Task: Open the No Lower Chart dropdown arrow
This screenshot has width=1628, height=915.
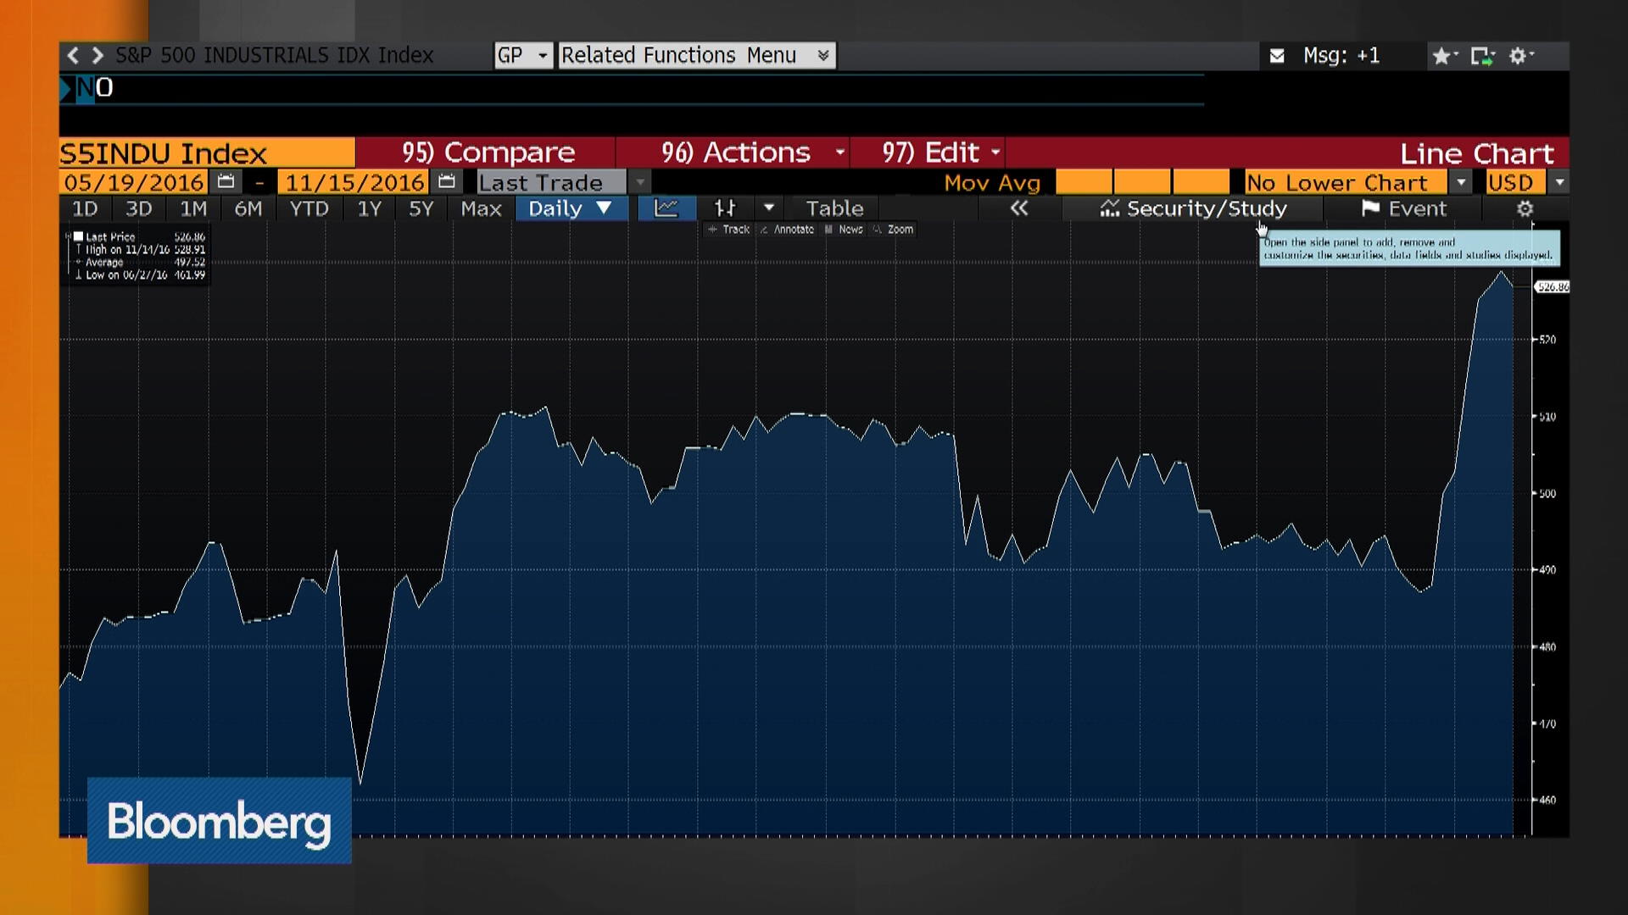Action: (1460, 182)
